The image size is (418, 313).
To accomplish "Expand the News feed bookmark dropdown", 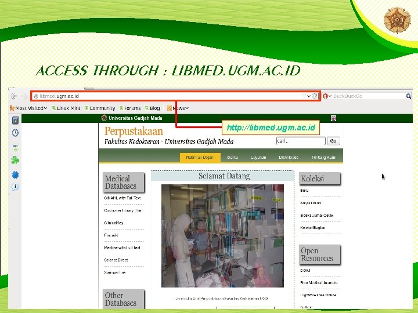I will click(178, 108).
